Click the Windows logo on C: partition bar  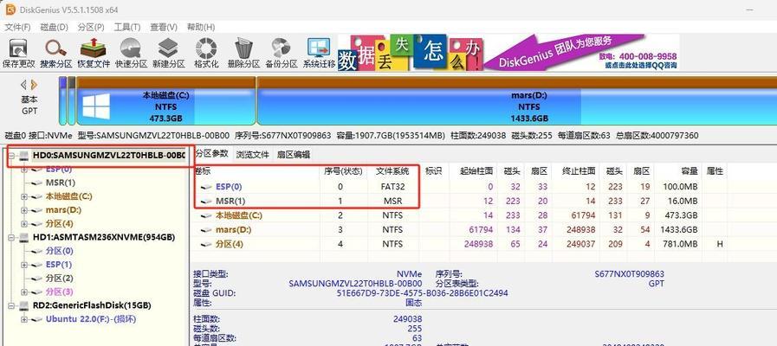(x=95, y=106)
